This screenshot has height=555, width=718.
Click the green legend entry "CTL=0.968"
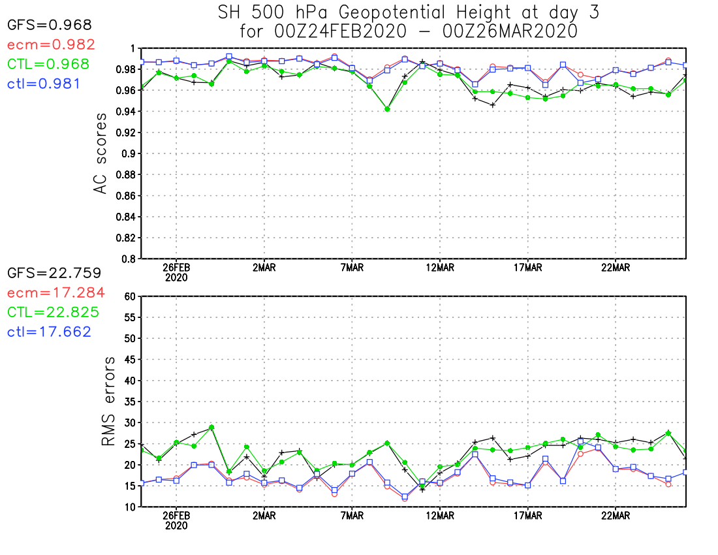48,64
